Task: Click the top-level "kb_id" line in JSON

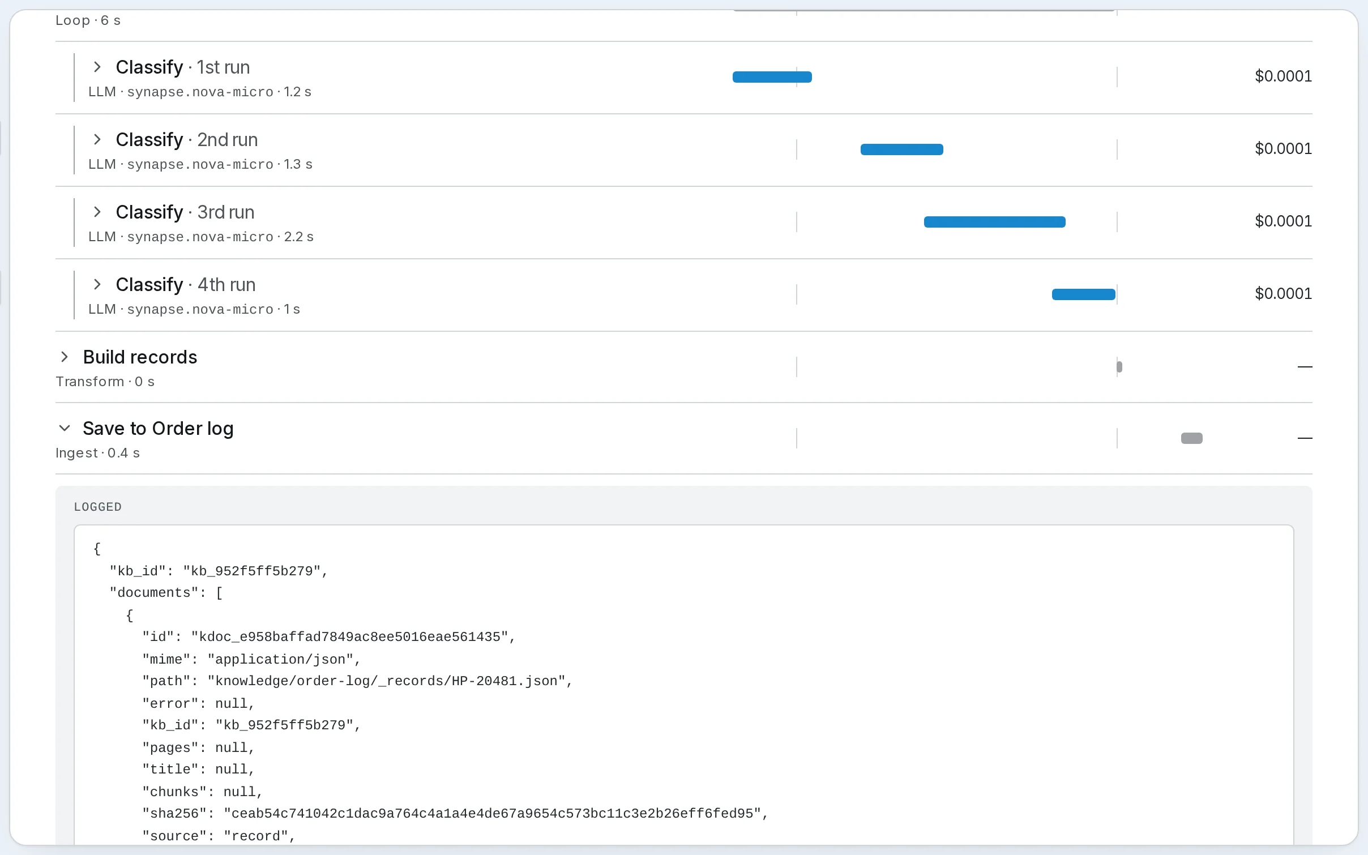Action: point(219,571)
